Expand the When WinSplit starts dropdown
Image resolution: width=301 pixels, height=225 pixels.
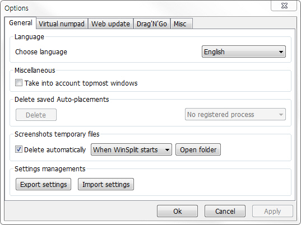pyautogui.click(x=131, y=149)
